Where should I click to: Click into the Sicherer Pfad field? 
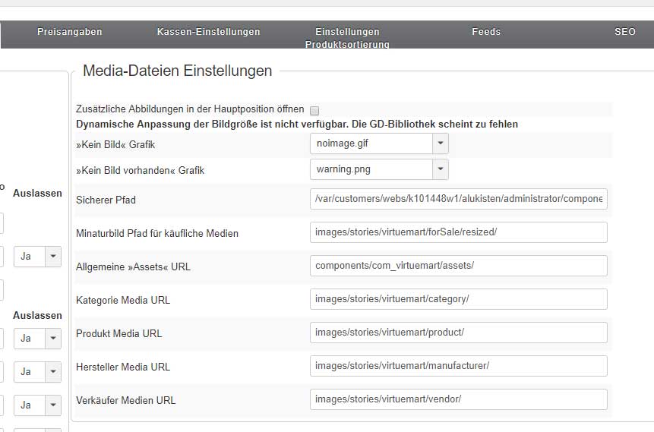click(x=459, y=199)
